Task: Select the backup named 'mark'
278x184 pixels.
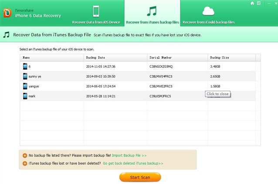Action: point(32,96)
